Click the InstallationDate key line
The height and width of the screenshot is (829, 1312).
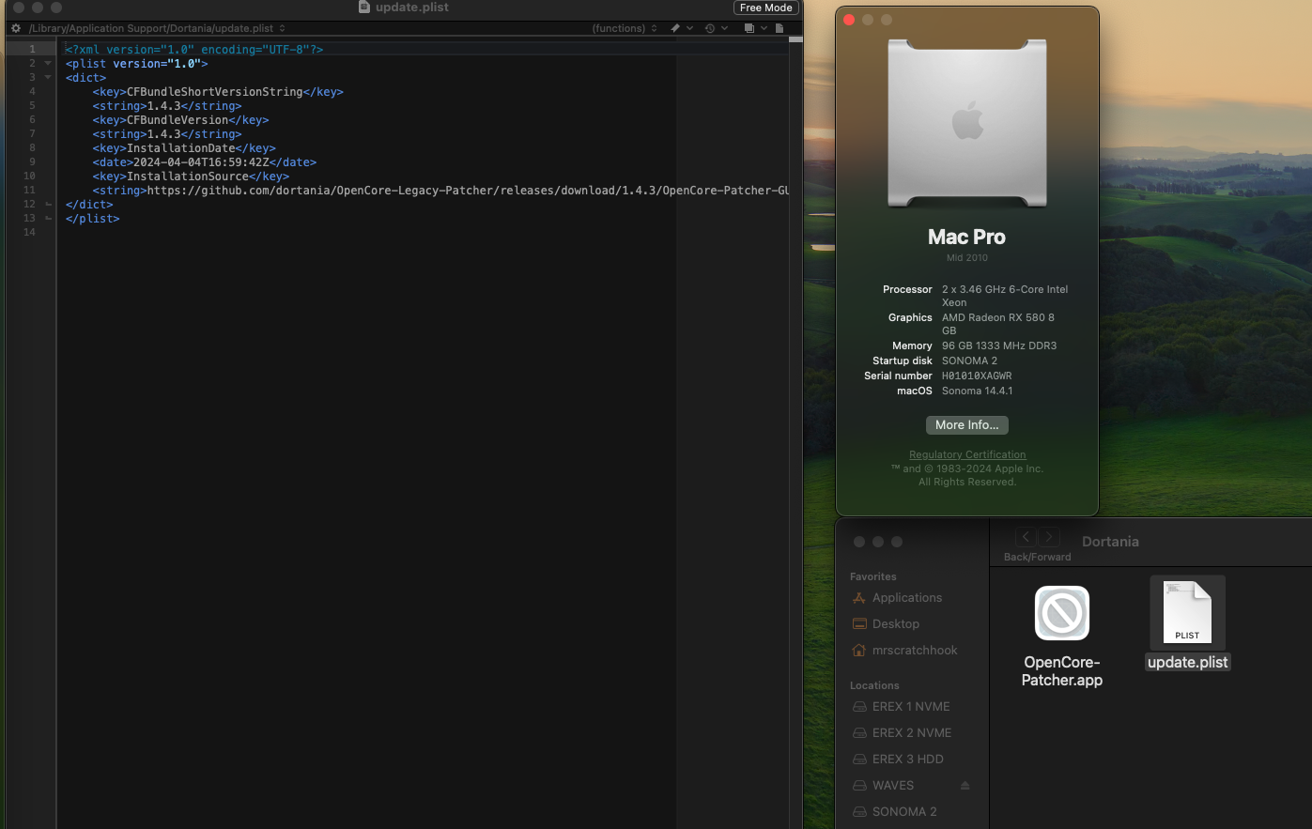[x=184, y=148]
